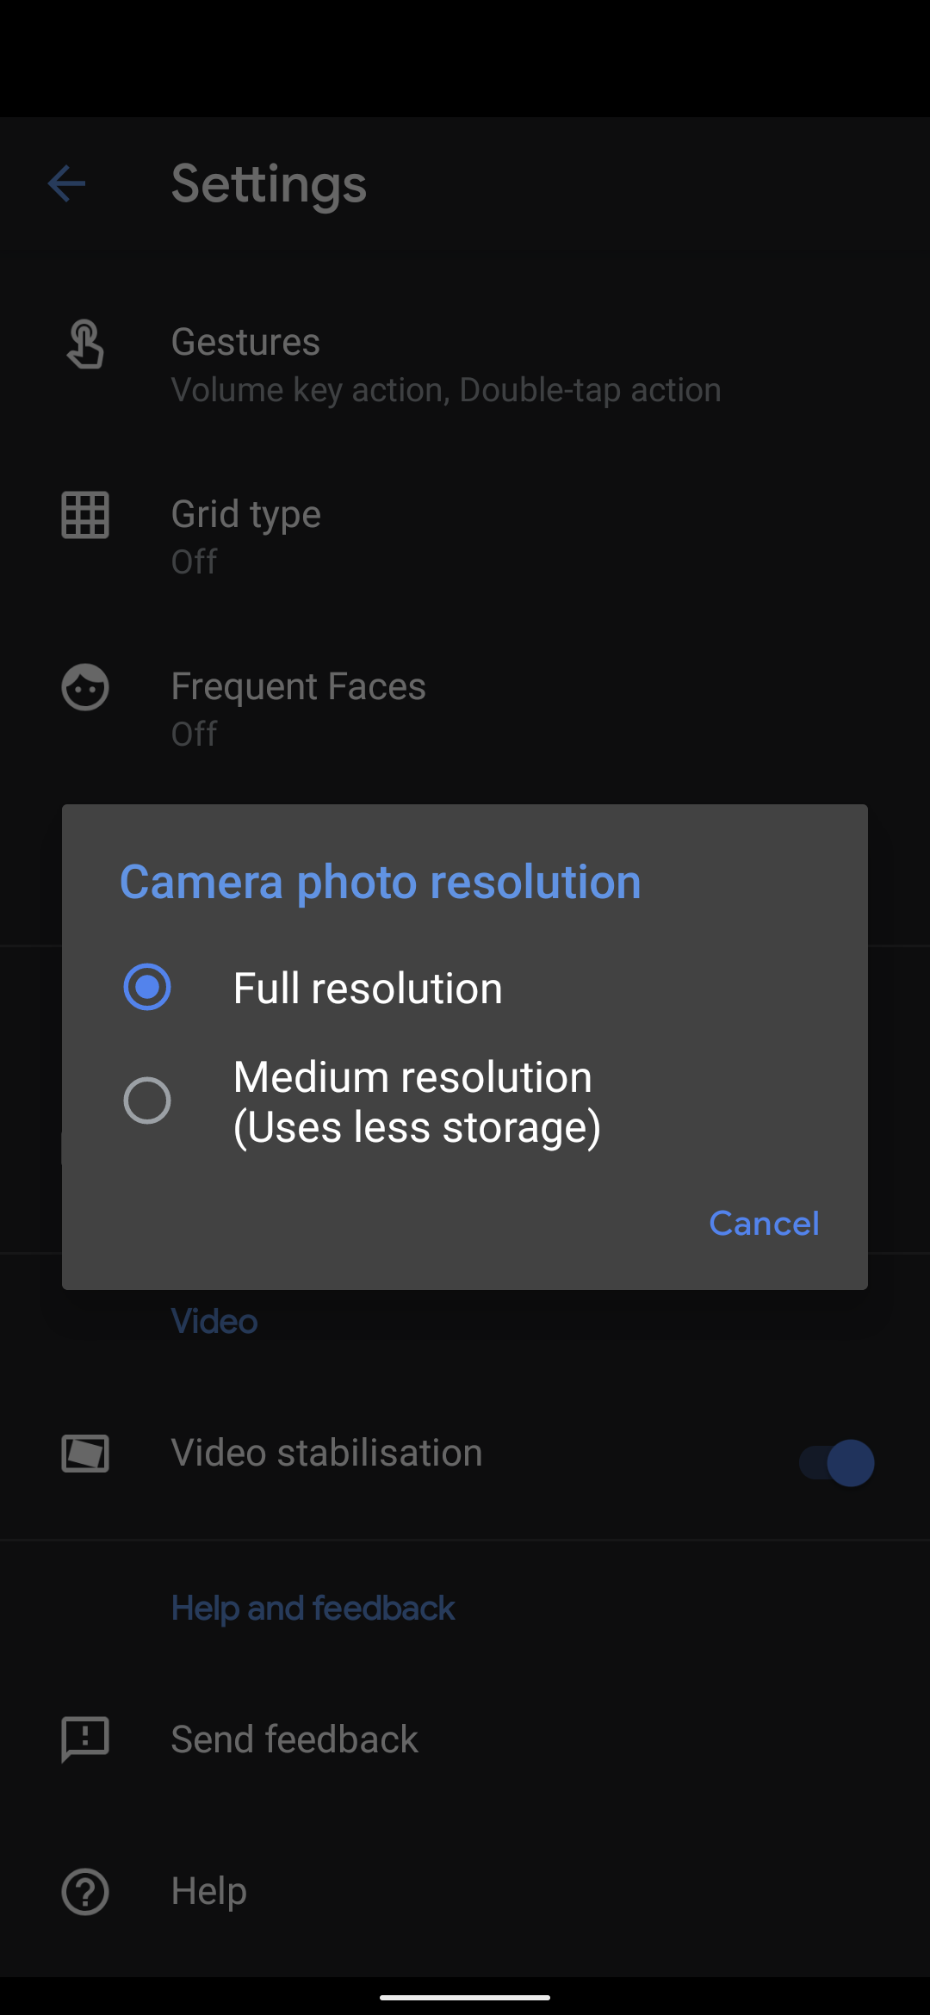
Task: Open the Grid type setting
Action: tap(246, 536)
